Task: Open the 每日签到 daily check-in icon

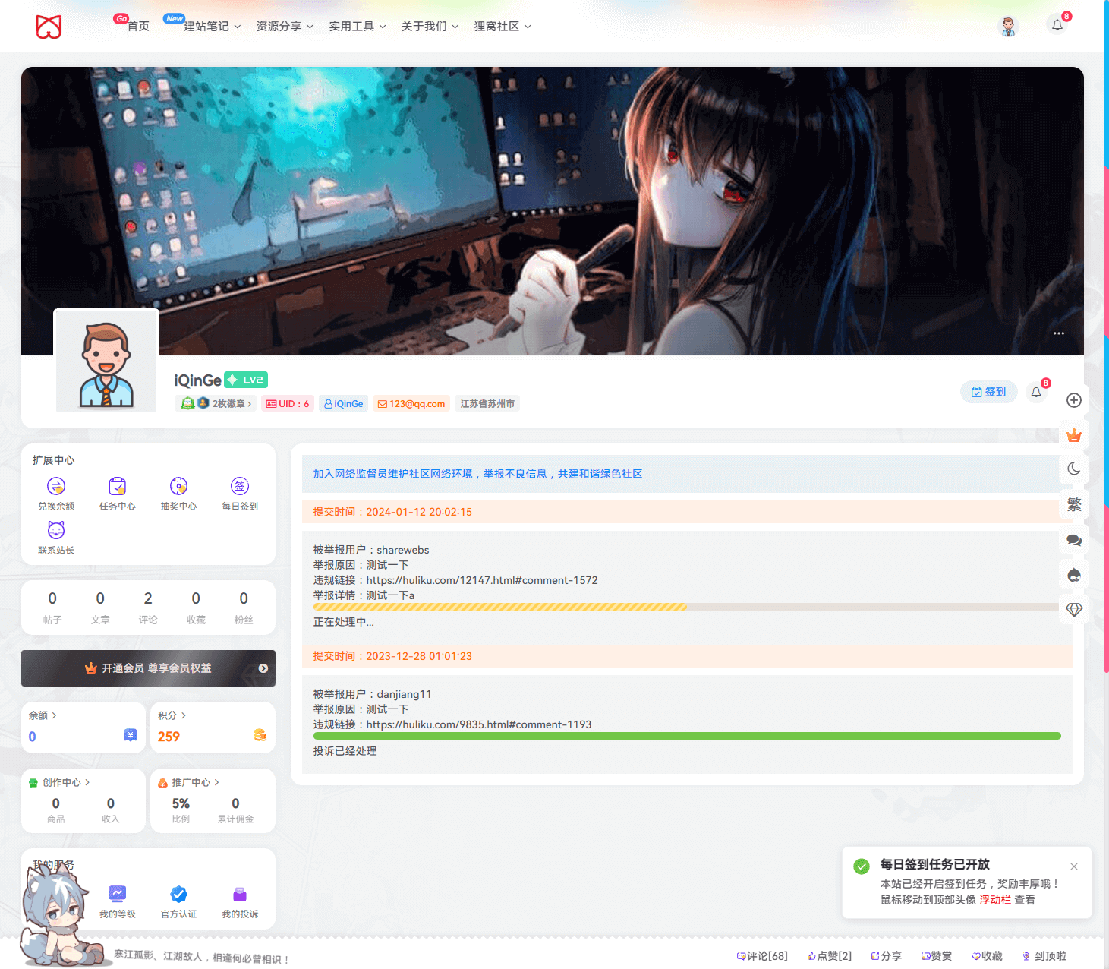Action: pyautogui.click(x=240, y=486)
